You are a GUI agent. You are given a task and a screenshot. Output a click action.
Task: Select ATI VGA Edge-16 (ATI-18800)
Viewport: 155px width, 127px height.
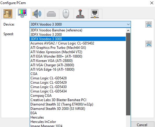coord(78,69)
